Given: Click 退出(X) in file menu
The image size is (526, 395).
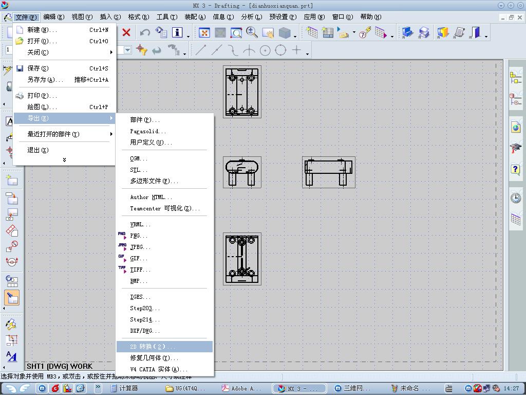Looking at the screenshot, I should pyautogui.click(x=64, y=150).
